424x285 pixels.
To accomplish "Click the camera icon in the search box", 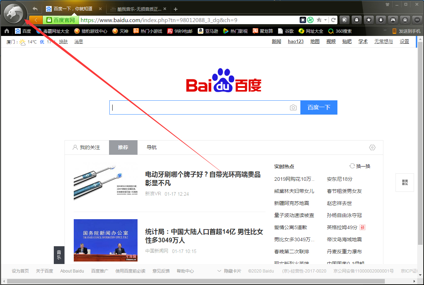I will coord(293,107).
